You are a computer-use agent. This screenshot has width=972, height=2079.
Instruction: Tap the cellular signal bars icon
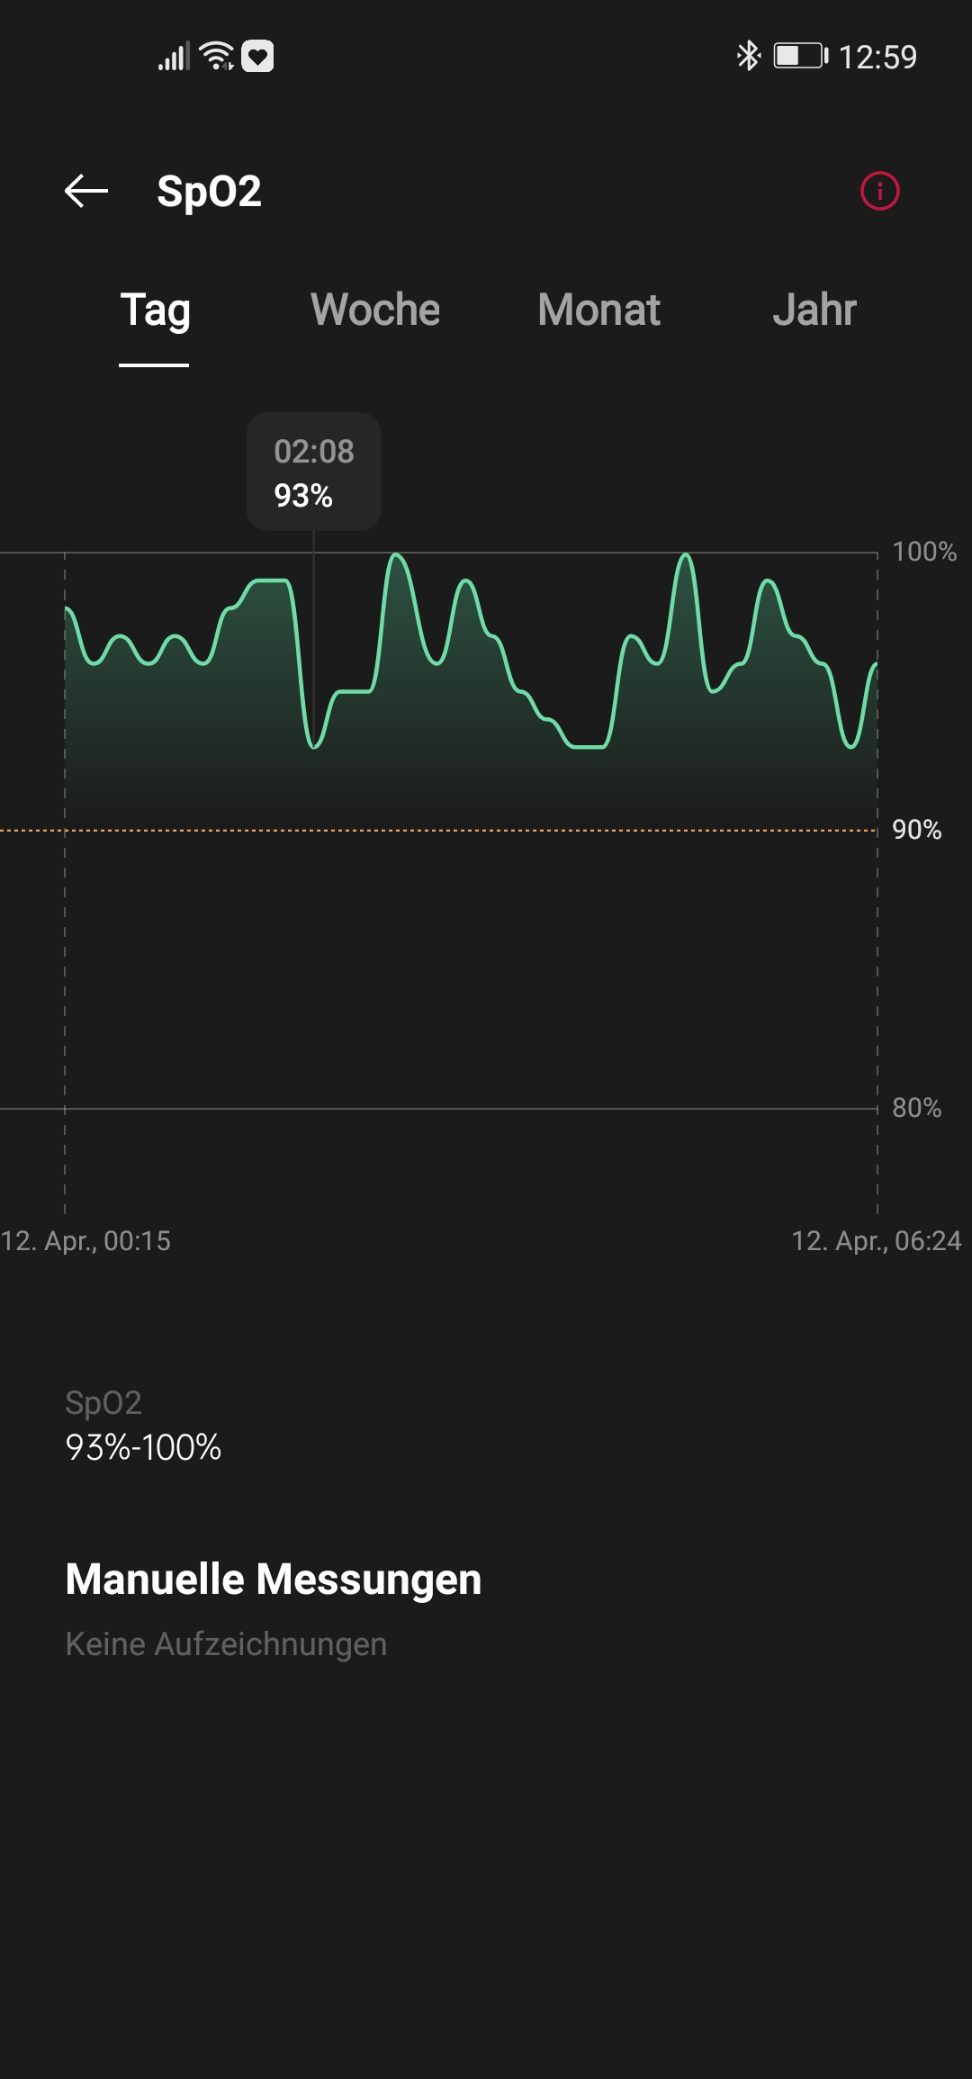pos(174,56)
